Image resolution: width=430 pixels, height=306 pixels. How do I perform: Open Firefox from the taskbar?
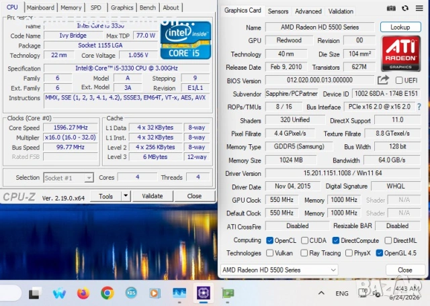(x=83, y=293)
